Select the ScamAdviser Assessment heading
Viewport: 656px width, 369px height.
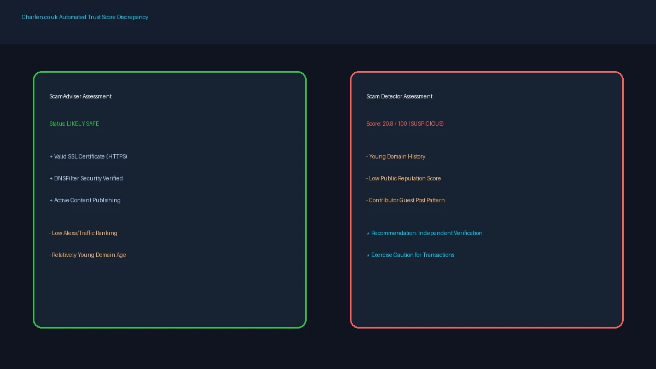[x=80, y=96]
